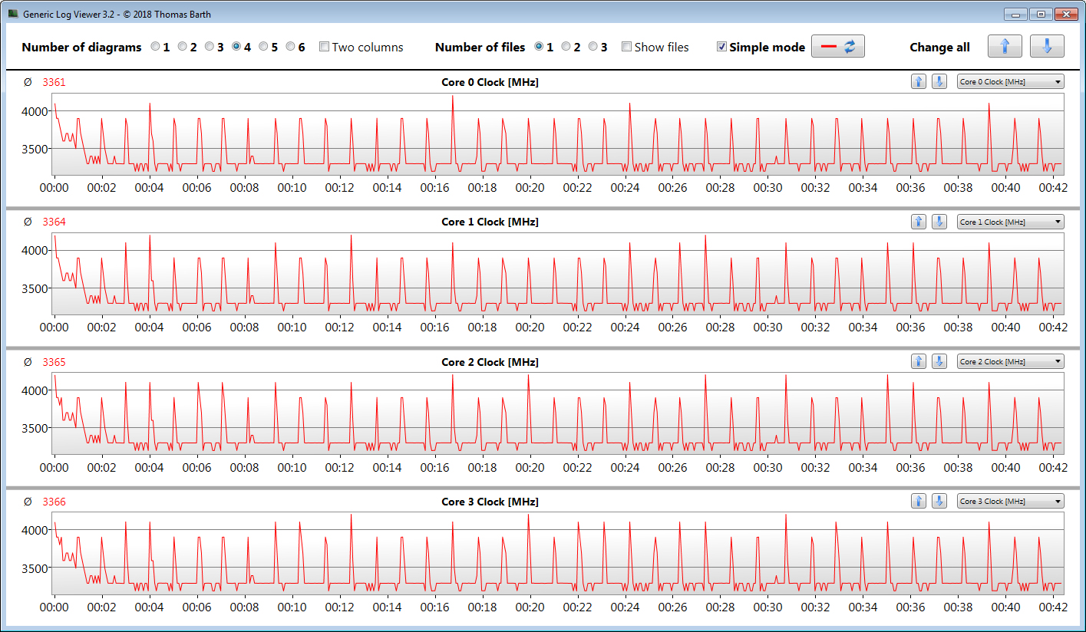Select 2 for Number of files
The height and width of the screenshot is (632, 1086).
pyautogui.click(x=566, y=47)
